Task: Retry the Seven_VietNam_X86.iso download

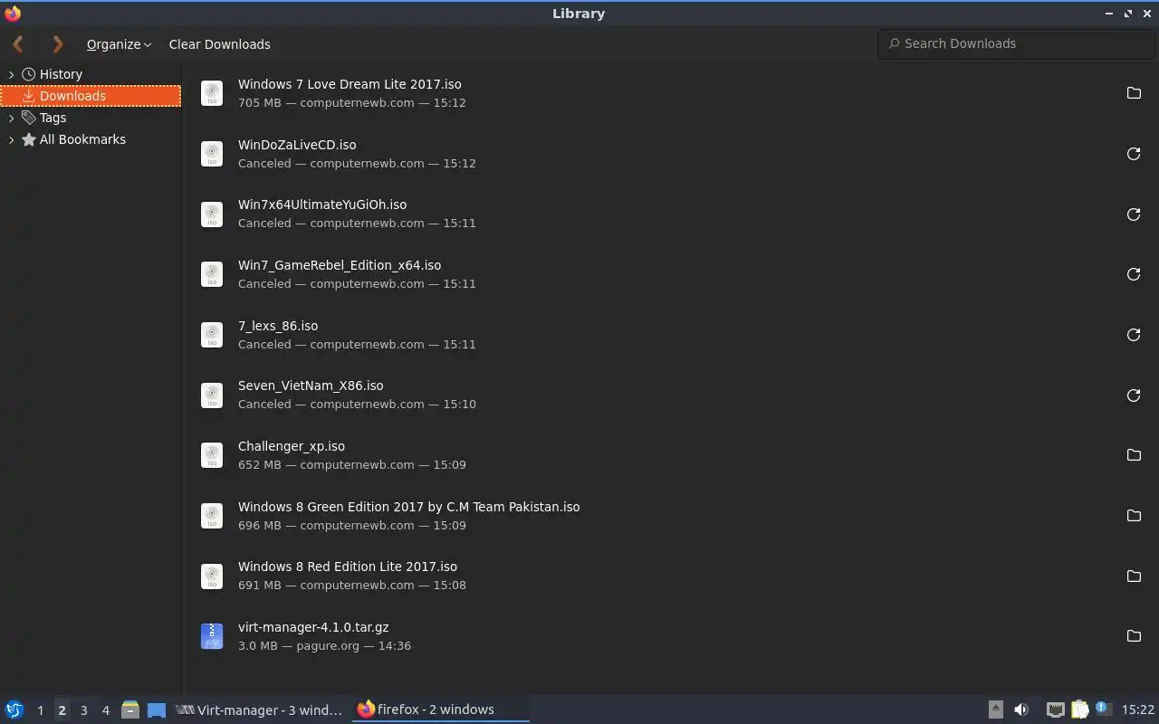Action: [1133, 395]
